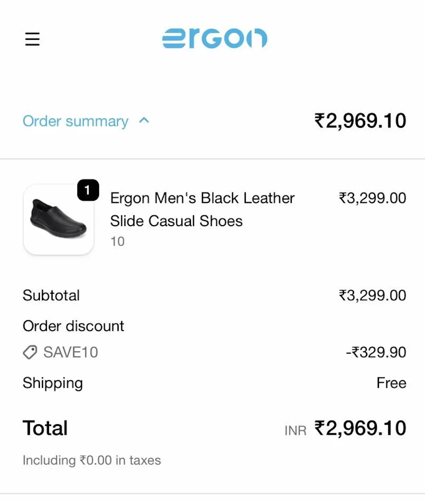Click the Free shipping value
The image size is (425, 501).
point(391,383)
